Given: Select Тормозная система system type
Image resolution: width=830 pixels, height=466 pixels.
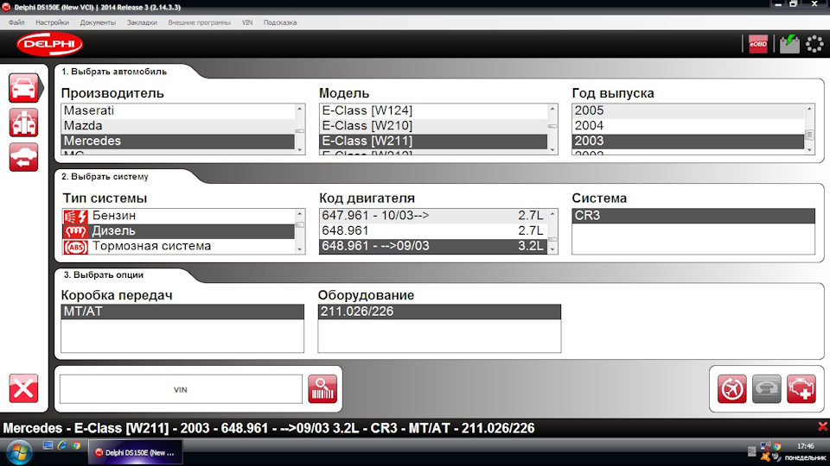Looking at the screenshot, I should pyautogui.click(x=178, y=246).
